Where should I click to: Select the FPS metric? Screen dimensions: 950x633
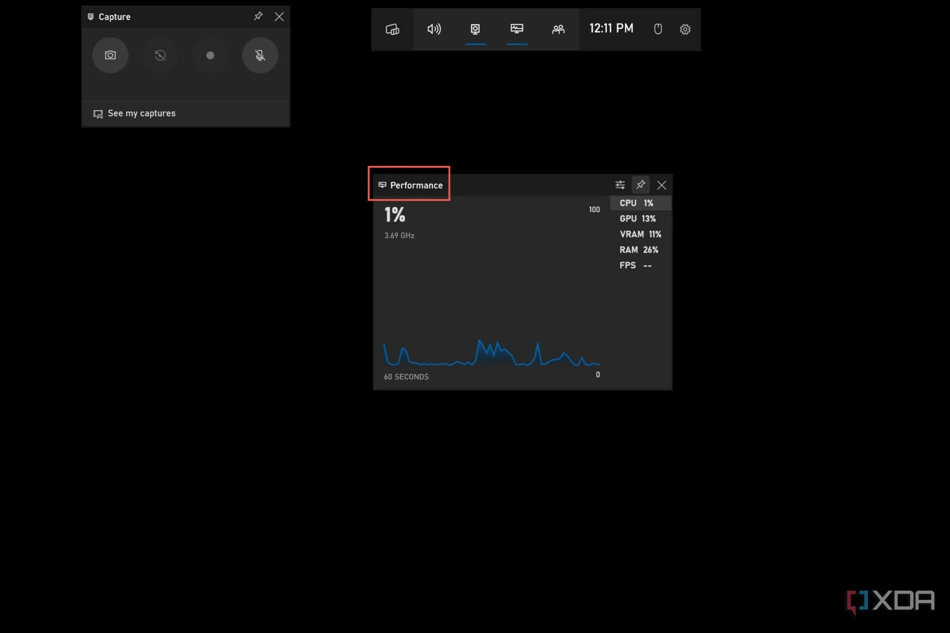coord(641,265)
